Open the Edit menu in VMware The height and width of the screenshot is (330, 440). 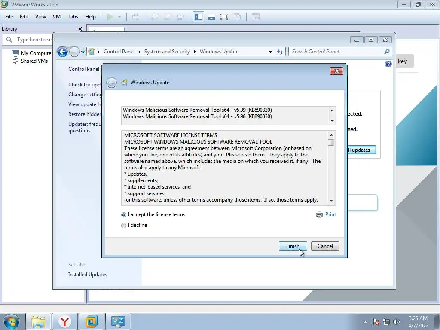point(24,17)
